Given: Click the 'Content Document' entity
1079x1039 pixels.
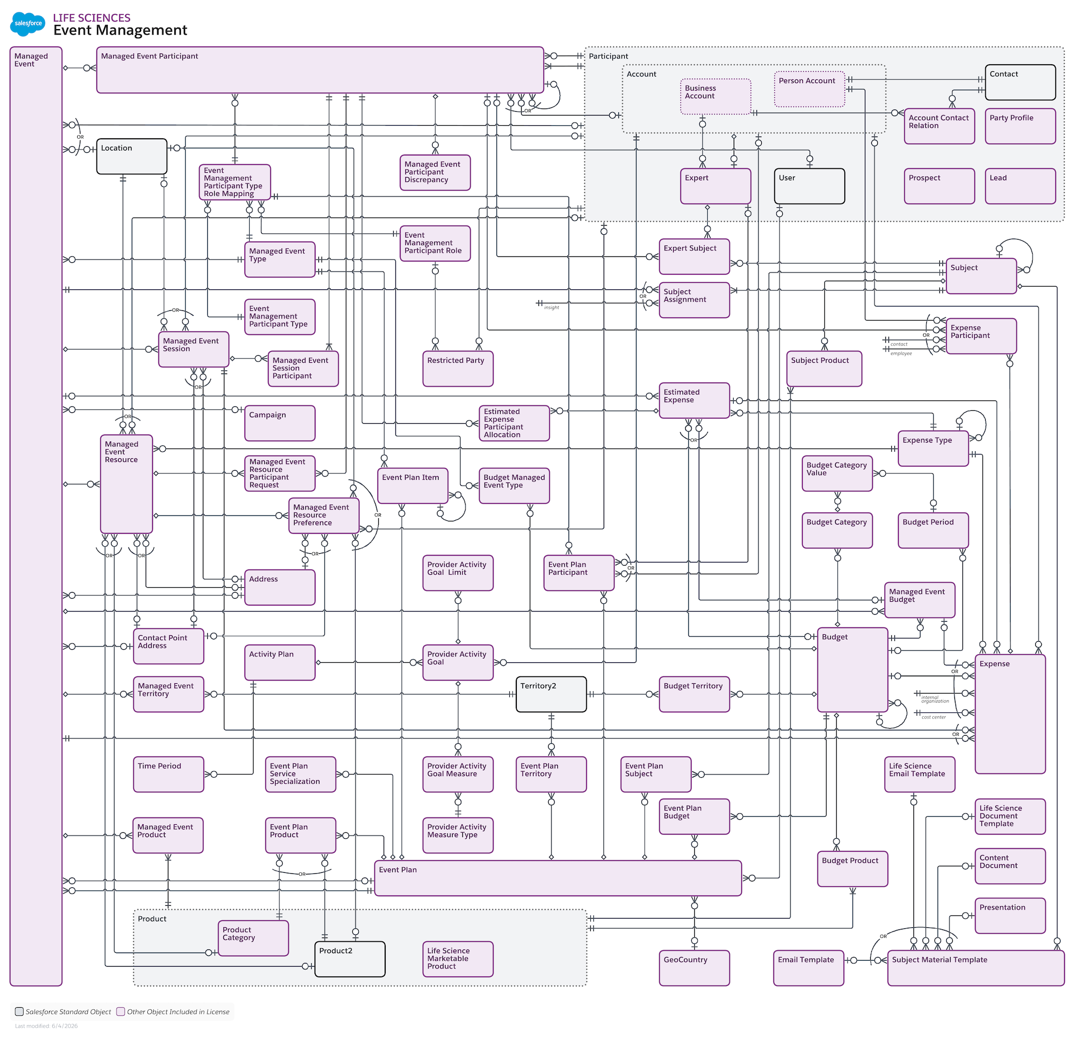Looking at the screenshot, I should (x=1009, y=866).
